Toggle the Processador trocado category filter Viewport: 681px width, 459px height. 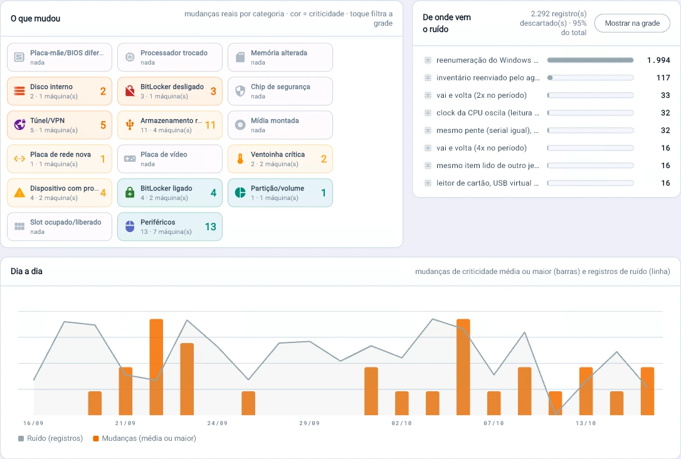tap(170, 57)
